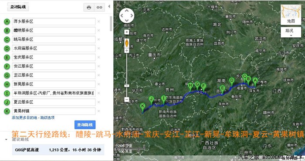Click the map pan compass control
Viewport: 305px width, 161px height.
(x=127, y=16)
